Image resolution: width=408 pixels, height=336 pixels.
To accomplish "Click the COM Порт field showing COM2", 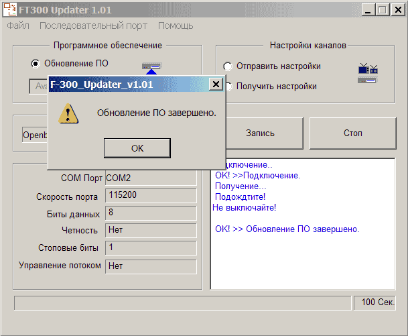I will pyautogui.click(x=151, y=178).
